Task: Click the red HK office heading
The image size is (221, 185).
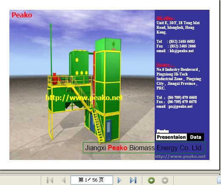Action: [165, 18]
